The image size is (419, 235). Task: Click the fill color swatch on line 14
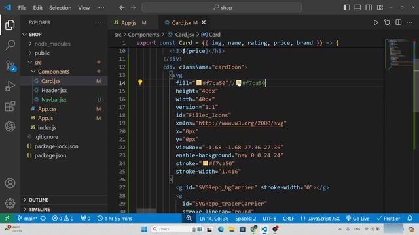click(x=199, y=83)
